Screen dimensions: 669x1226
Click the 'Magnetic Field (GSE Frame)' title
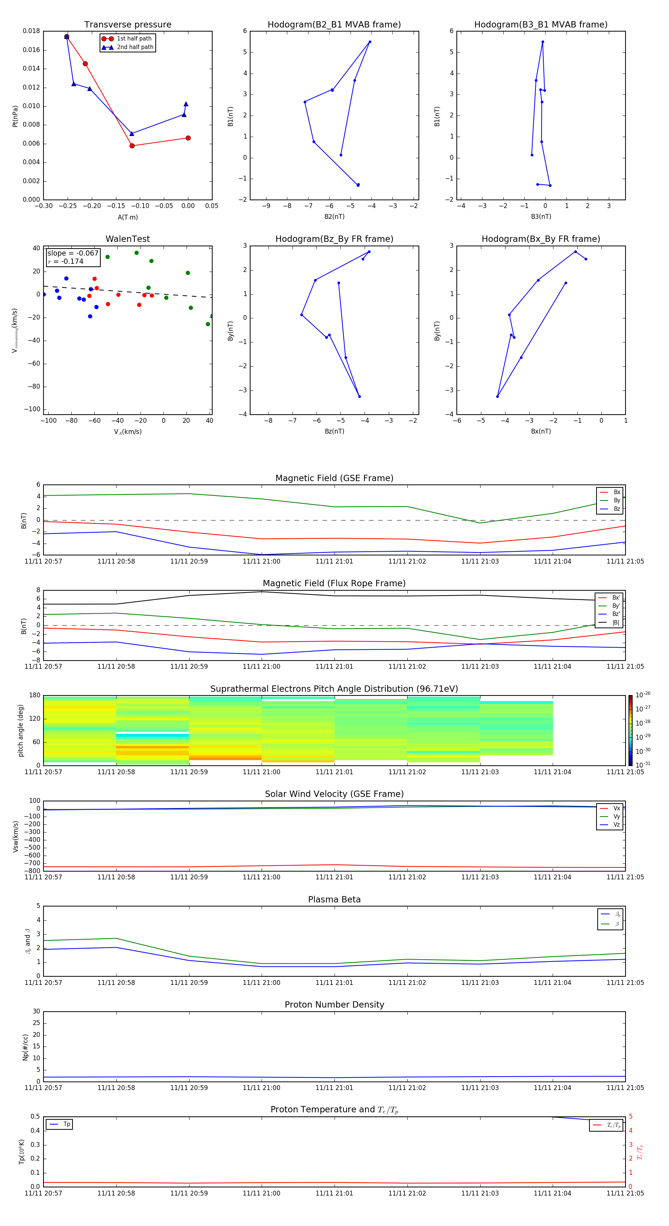pos(334,478)
